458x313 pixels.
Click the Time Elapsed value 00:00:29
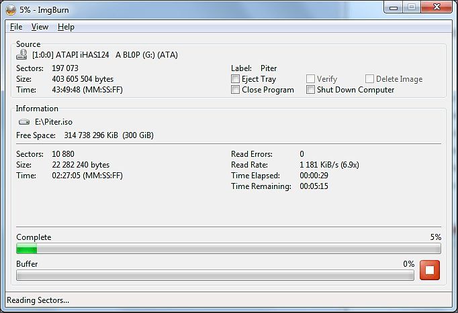[314, 176]
